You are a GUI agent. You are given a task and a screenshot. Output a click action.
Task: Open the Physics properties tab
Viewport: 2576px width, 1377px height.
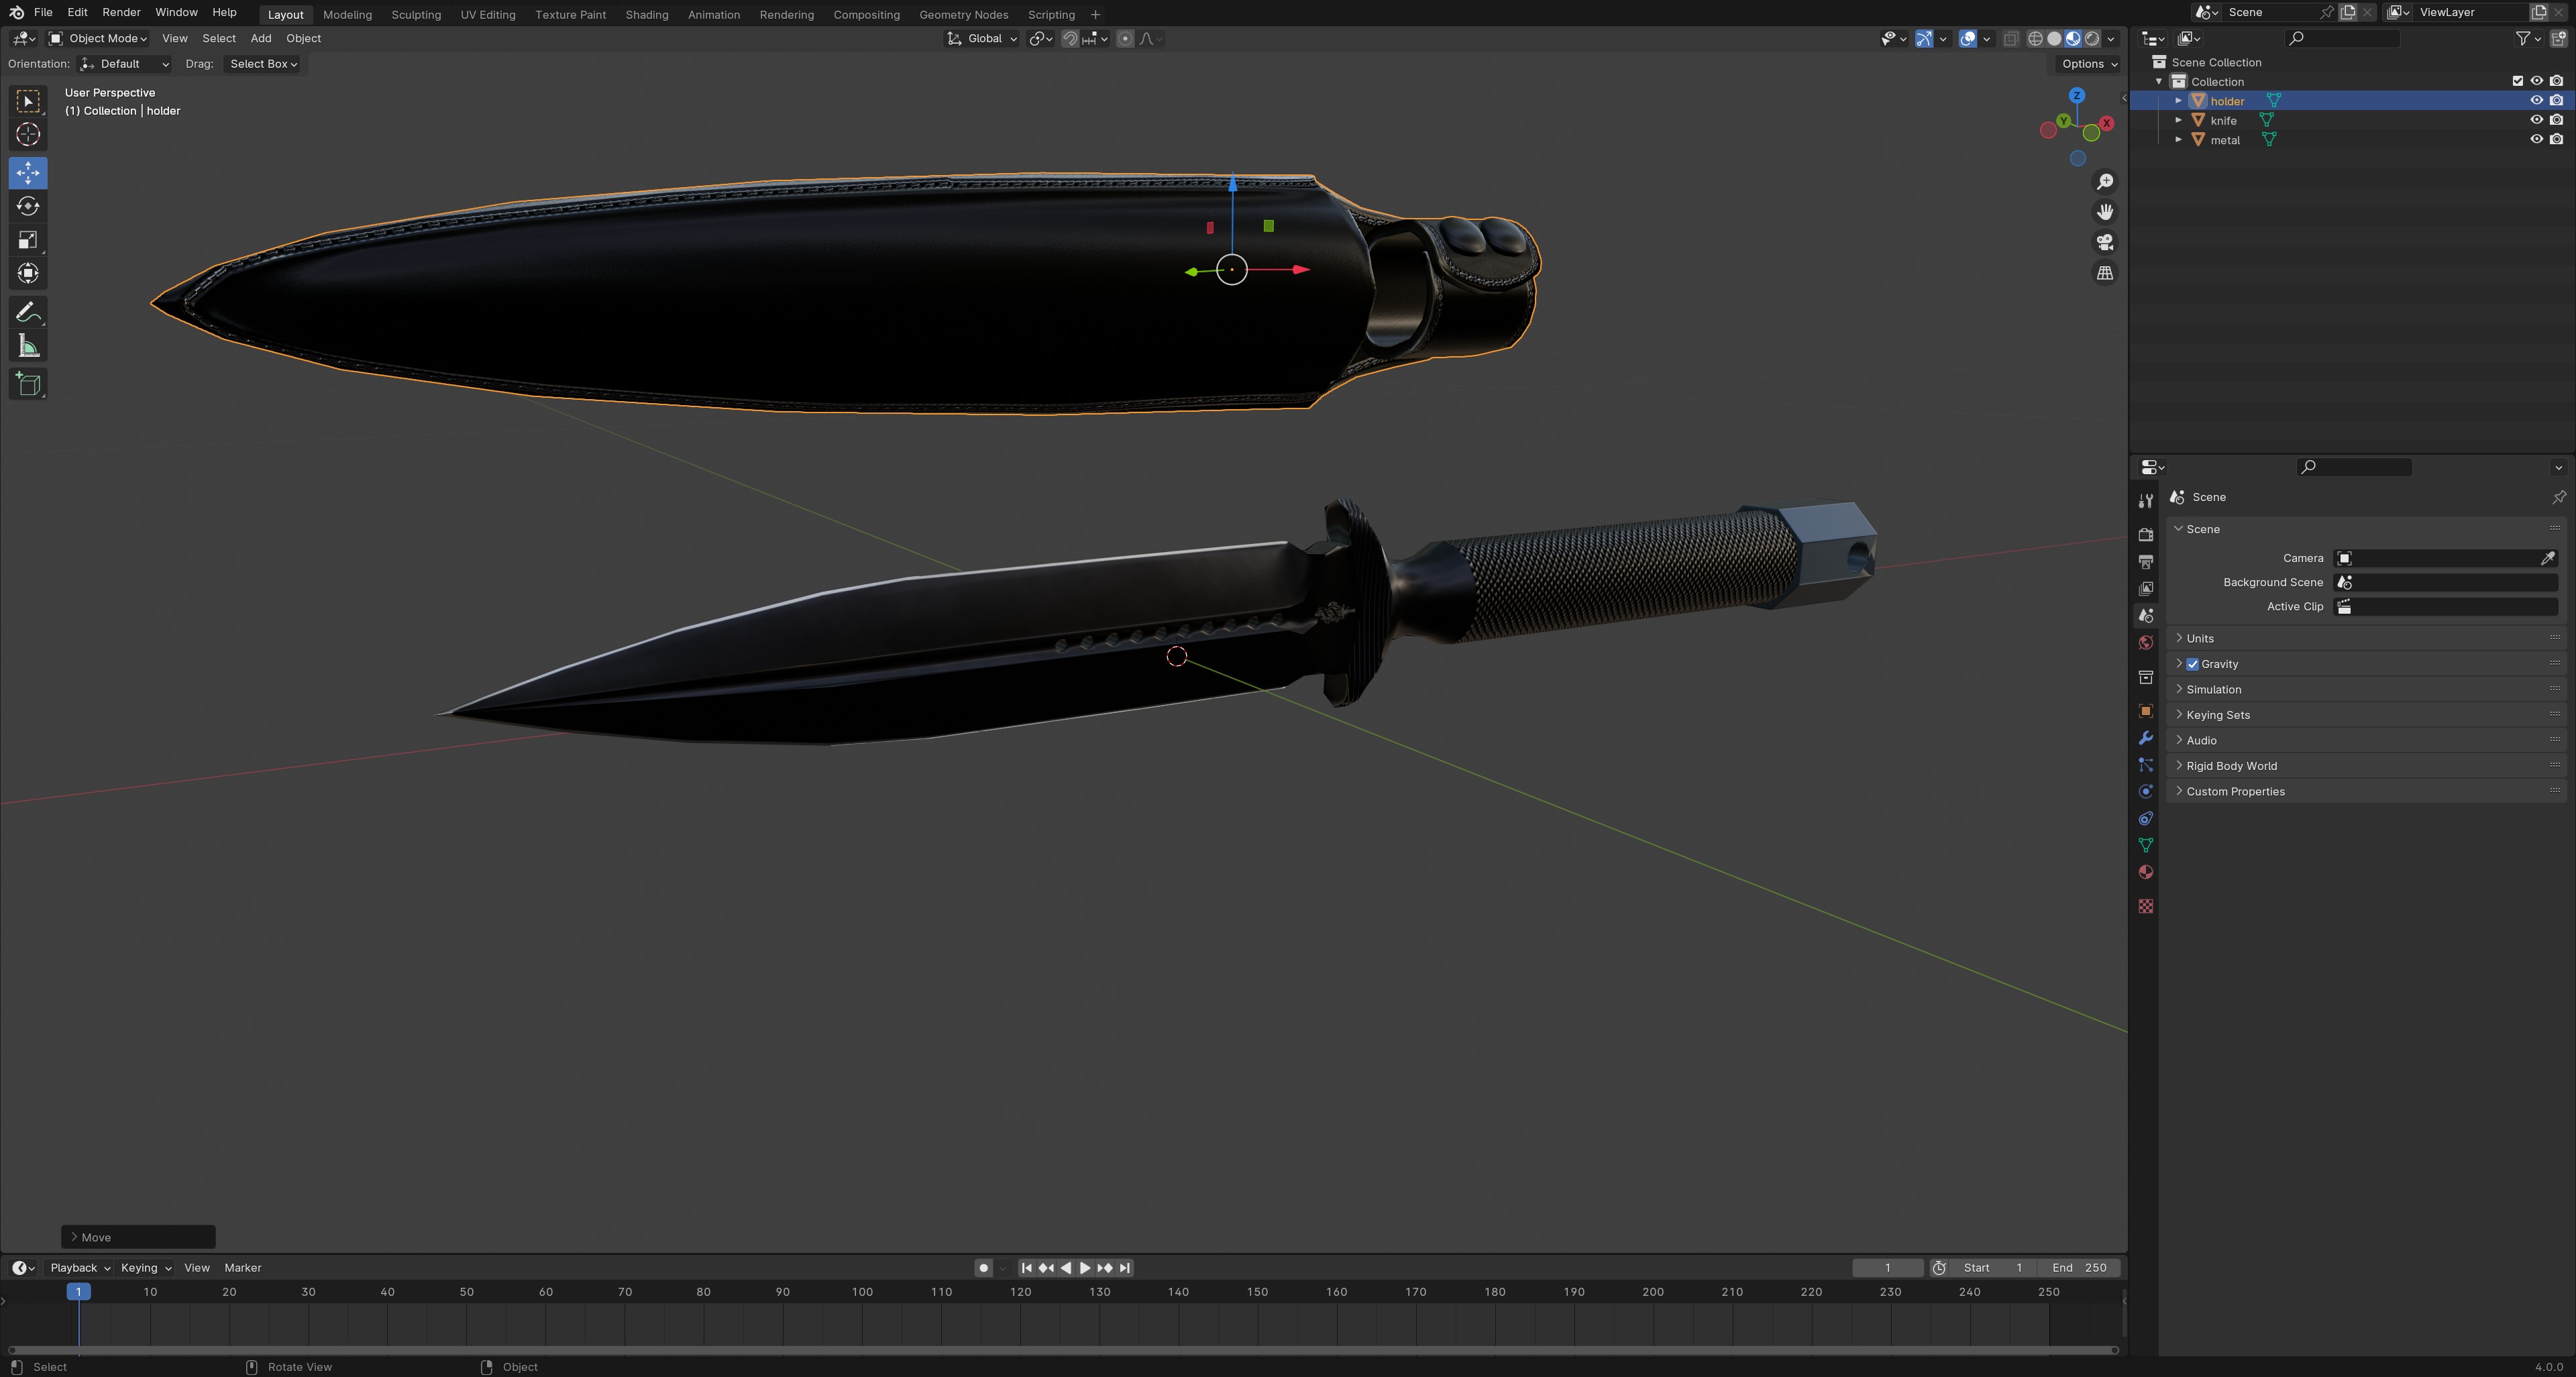pos(2145,792)
